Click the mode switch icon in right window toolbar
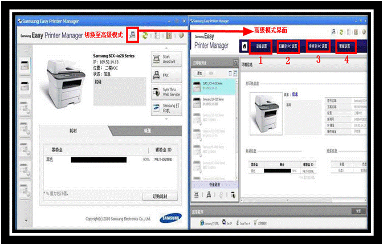Image resolution: width=383 pixels, height=245 pixels. pos(333,32)
